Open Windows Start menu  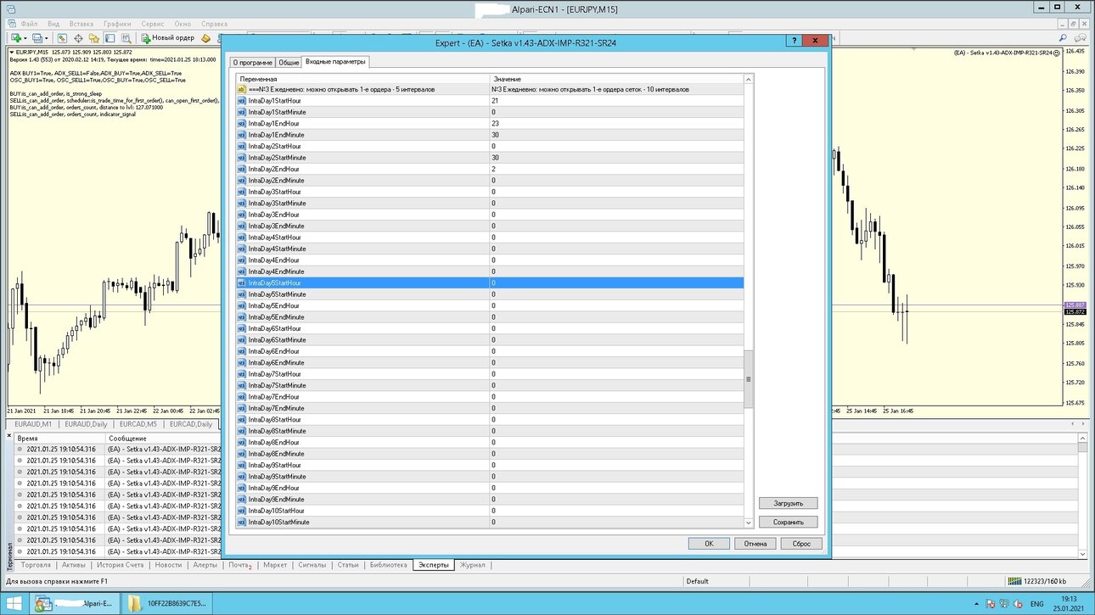14,604
